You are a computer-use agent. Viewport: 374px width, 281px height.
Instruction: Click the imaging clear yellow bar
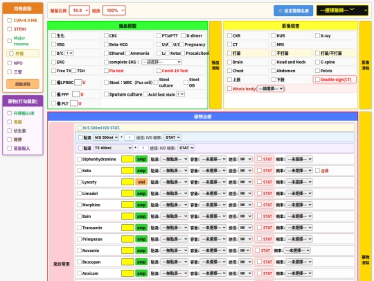366,65
